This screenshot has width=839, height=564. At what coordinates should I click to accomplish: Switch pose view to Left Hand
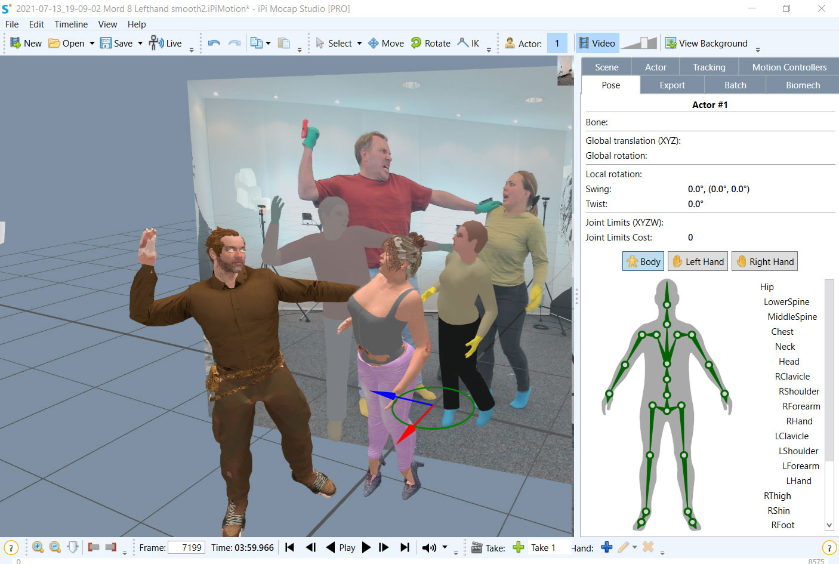pos(698,261)
